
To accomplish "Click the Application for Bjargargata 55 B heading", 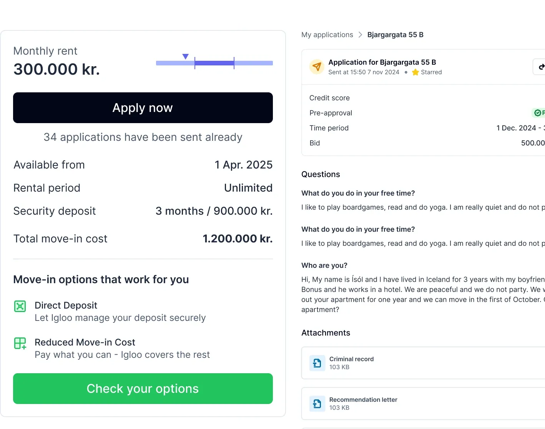I will click(x=382, y=62).
